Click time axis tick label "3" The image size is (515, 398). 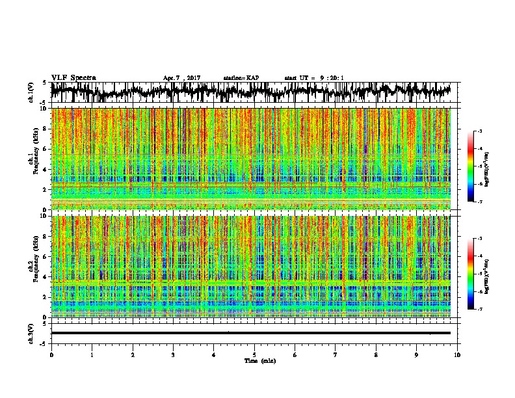click(x=173, y=355)
